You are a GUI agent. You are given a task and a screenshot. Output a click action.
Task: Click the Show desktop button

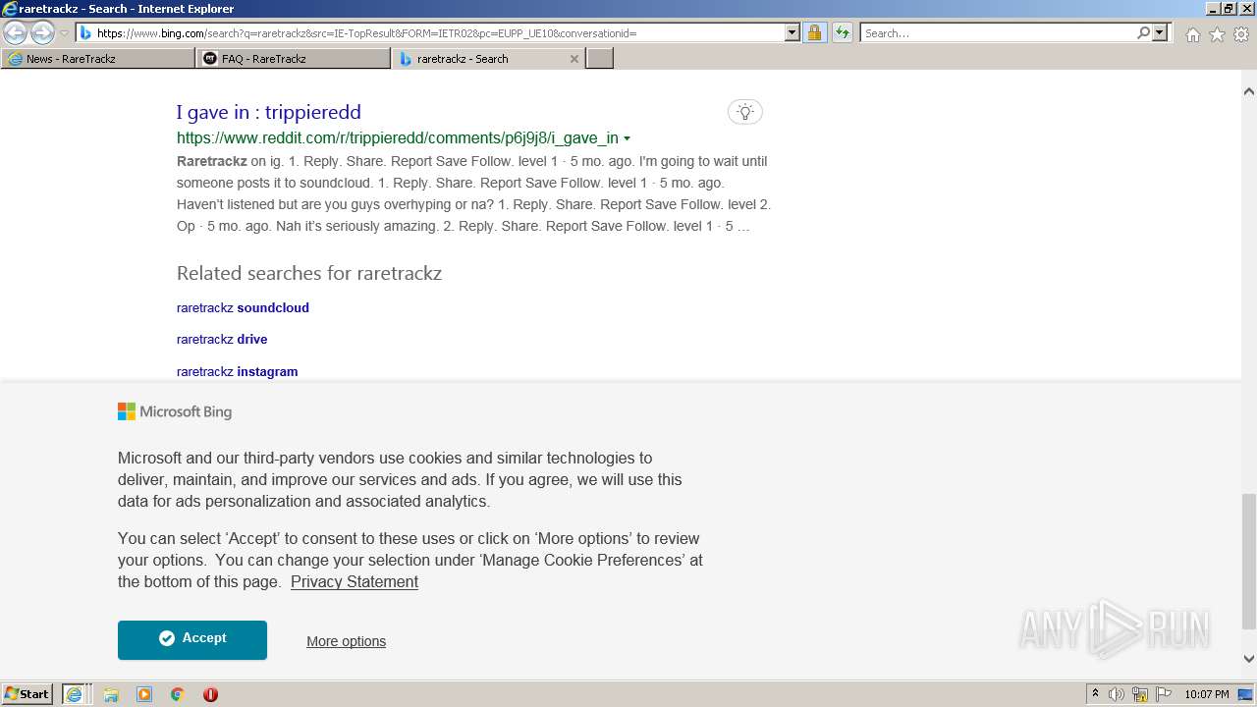click(1247, 694)
